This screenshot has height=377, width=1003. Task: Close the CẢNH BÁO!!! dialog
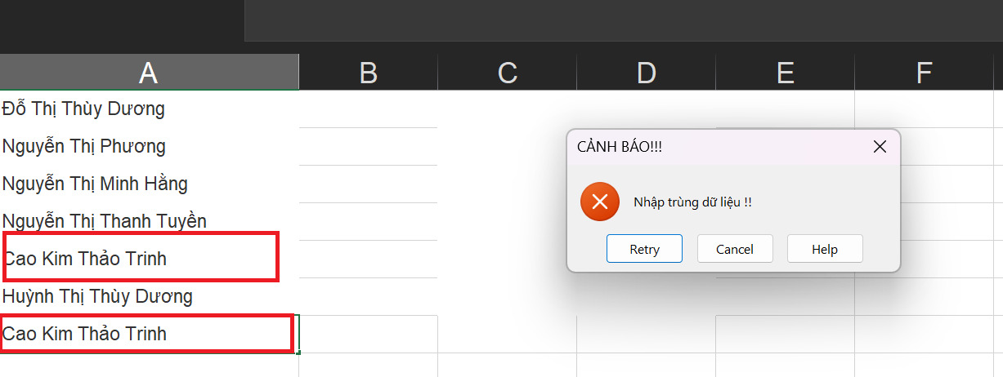point(880,147)
